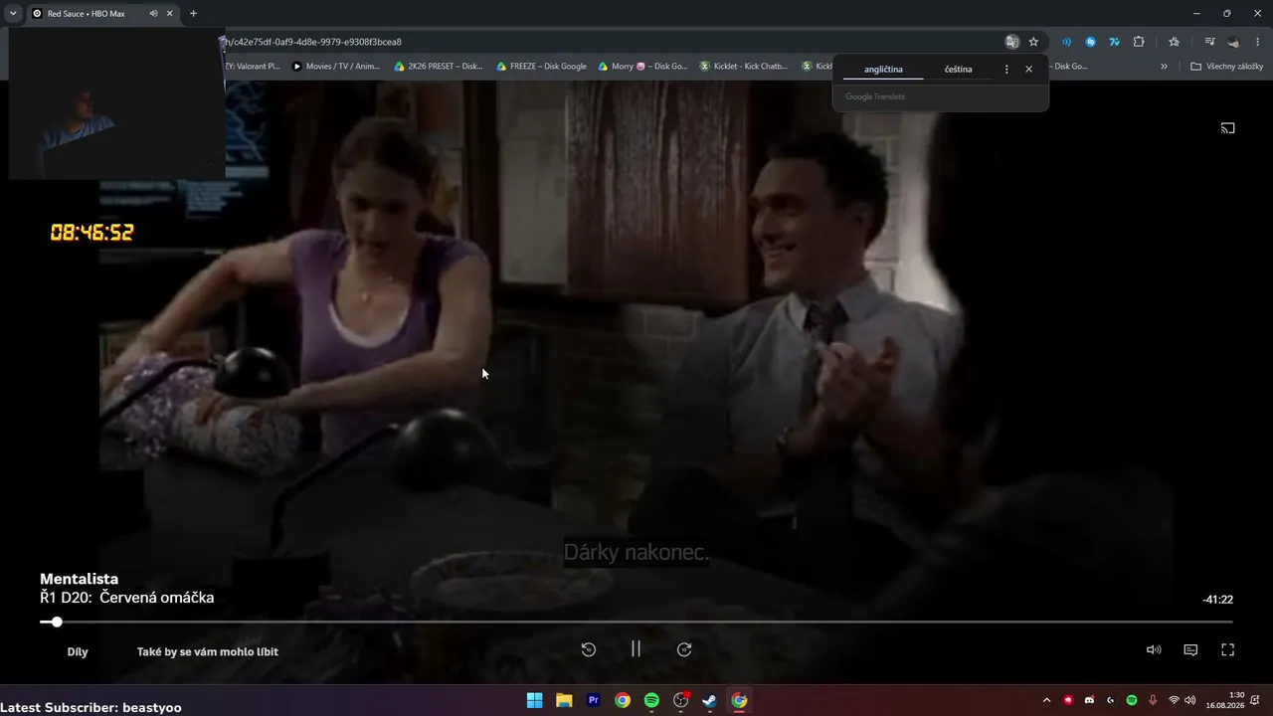Open the 2K26 PRESET Disk bookmark
This screenshot has height=716, width=1273.
[439, 67]
